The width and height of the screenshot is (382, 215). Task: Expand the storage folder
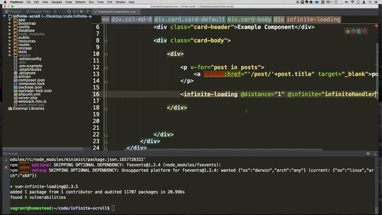pos(10,48)
